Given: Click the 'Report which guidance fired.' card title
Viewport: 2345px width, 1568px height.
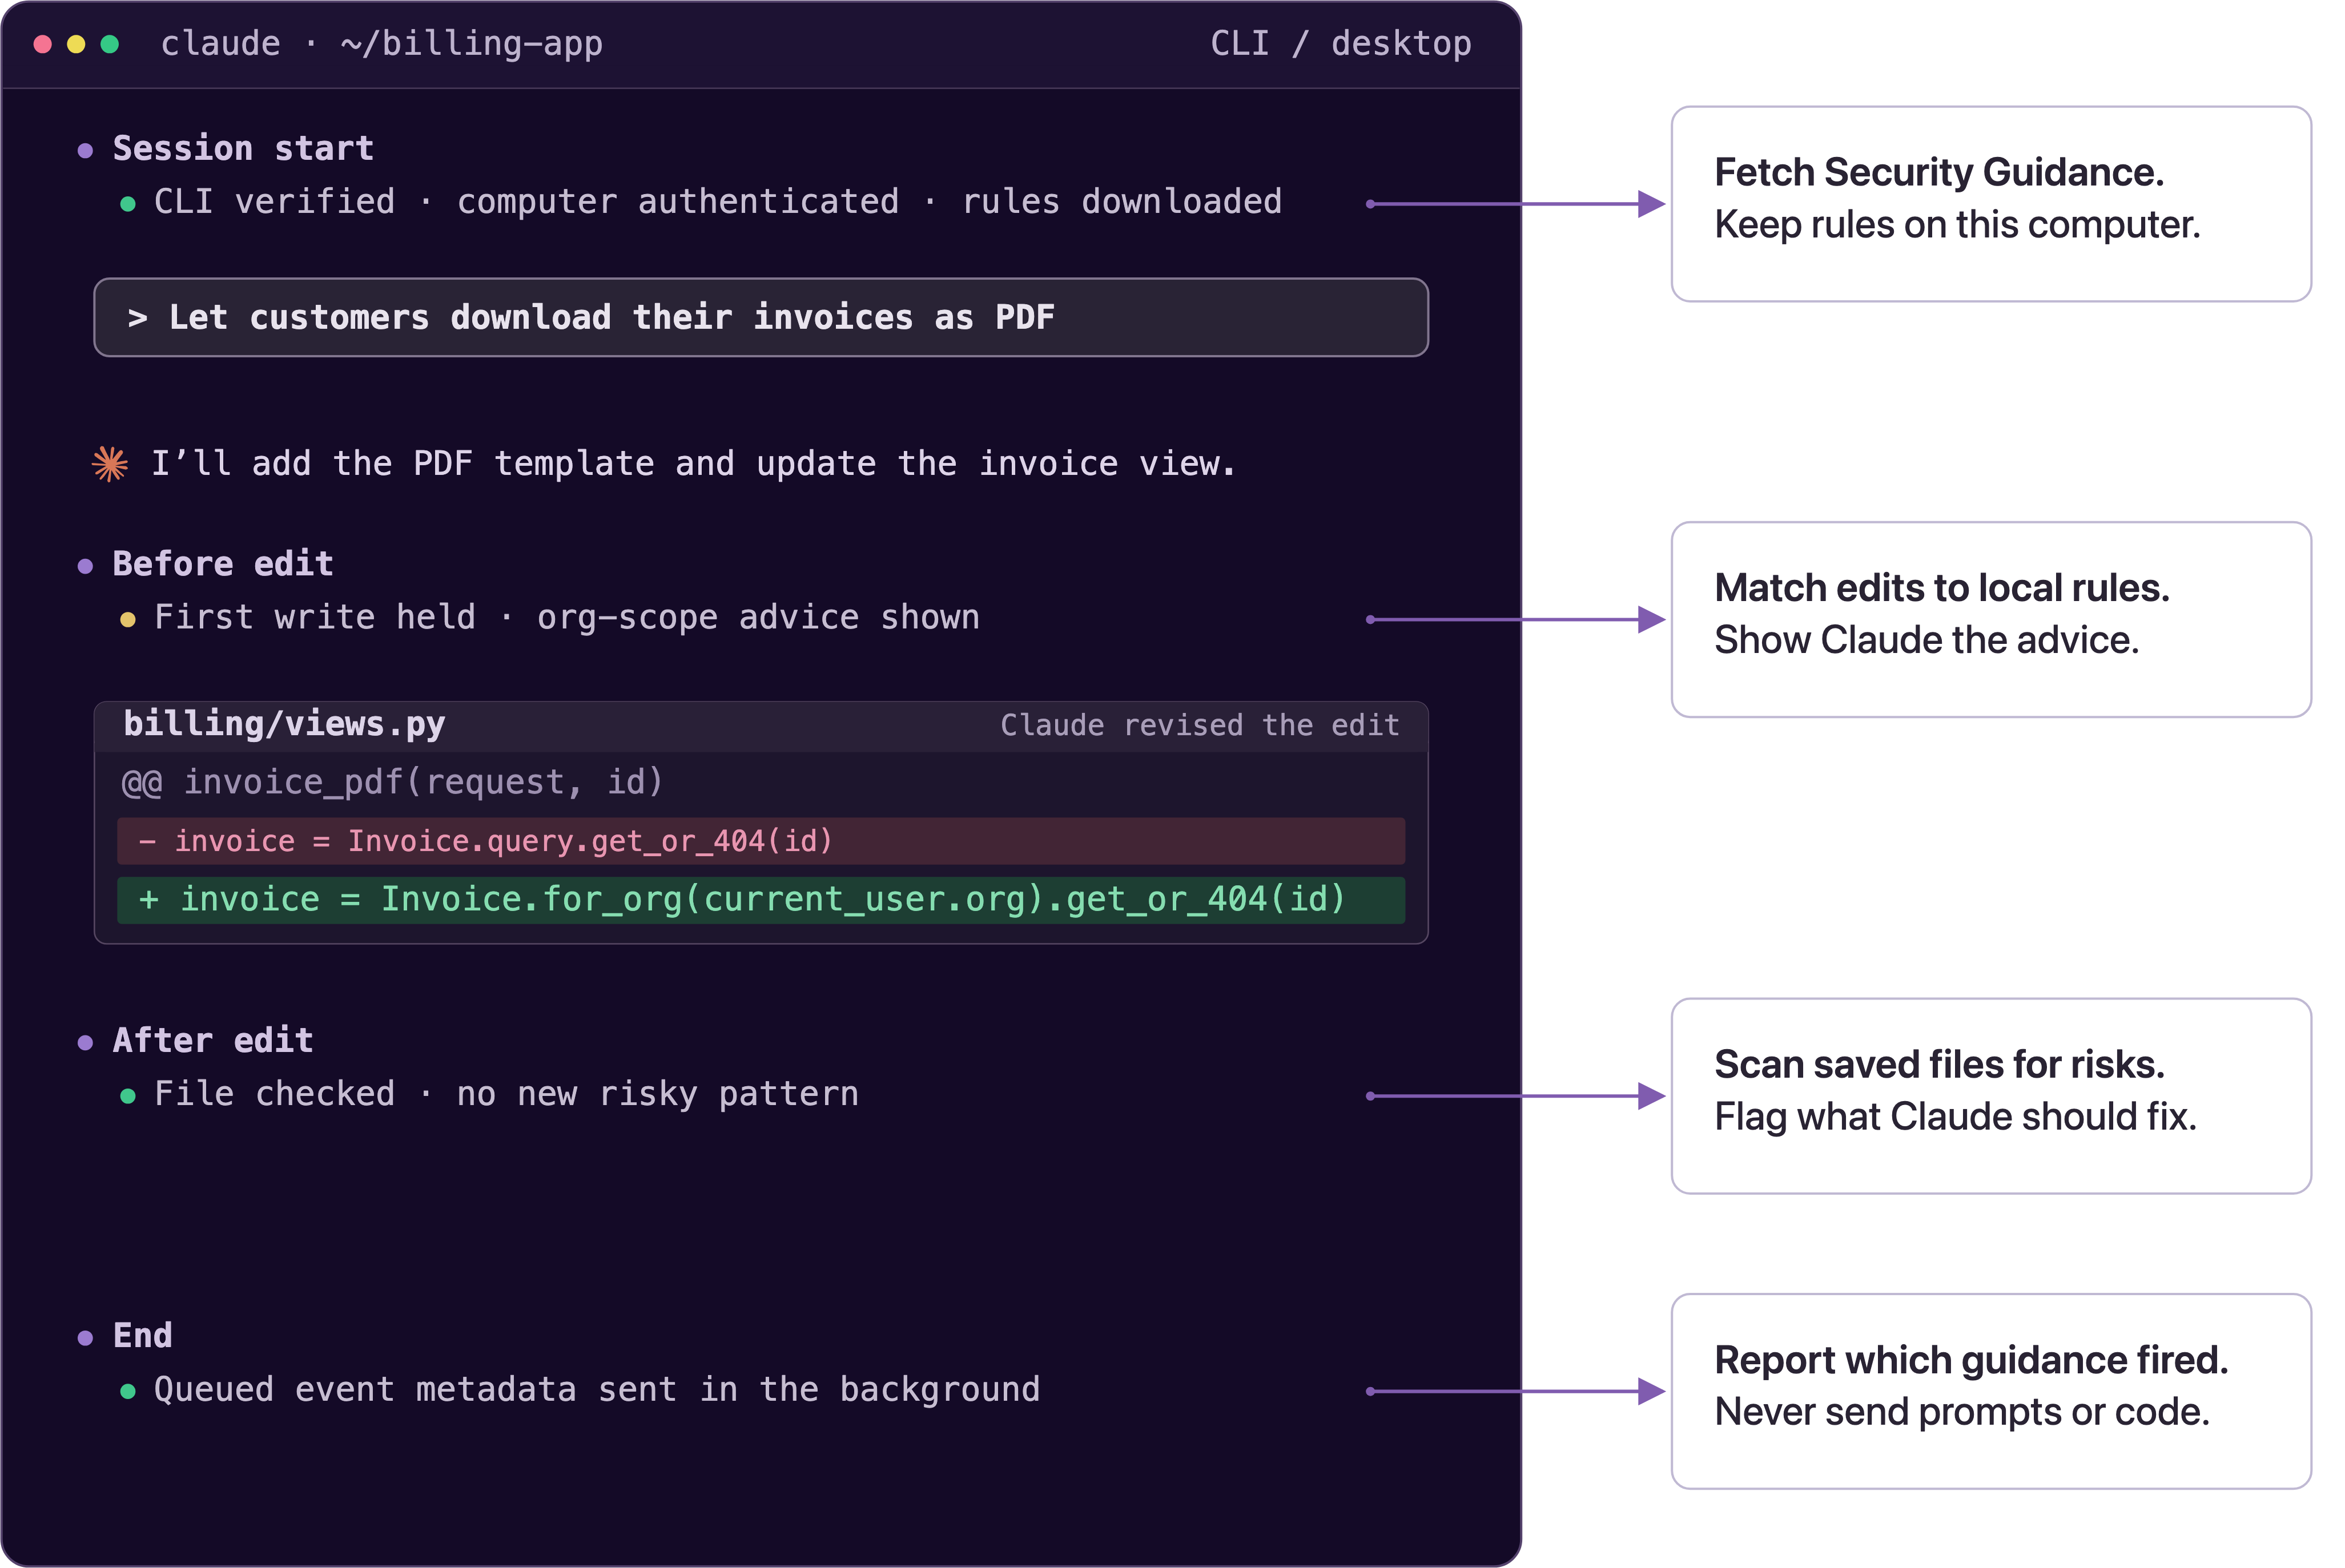Looking at the screenshot, I should (1971, 1361).
